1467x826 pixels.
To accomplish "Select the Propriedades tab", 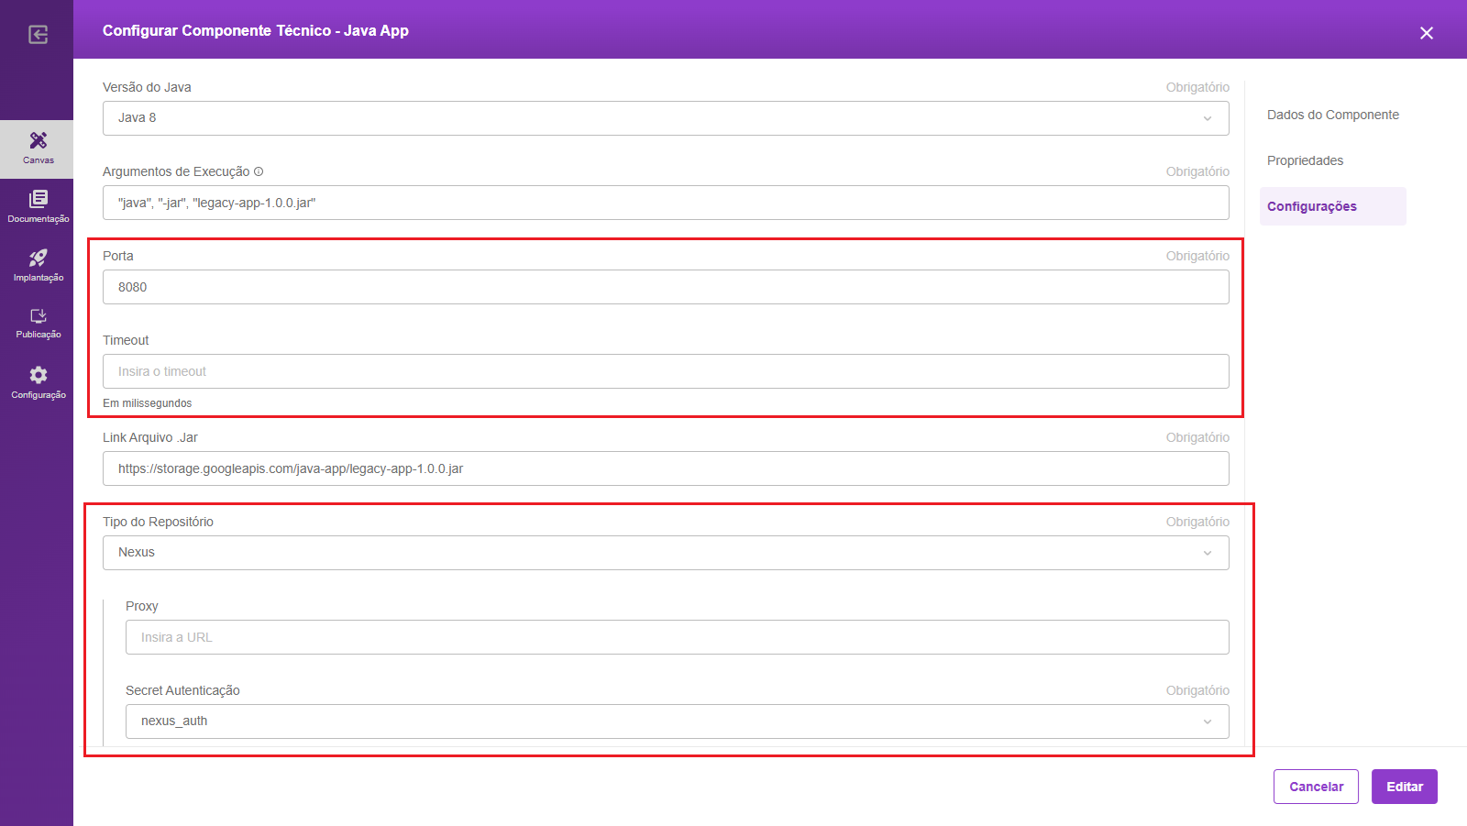I will [1305, 160].
